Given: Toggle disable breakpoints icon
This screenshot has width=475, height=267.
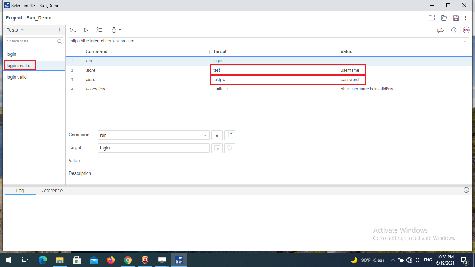Looking at the screenshot, I should 441,30.
